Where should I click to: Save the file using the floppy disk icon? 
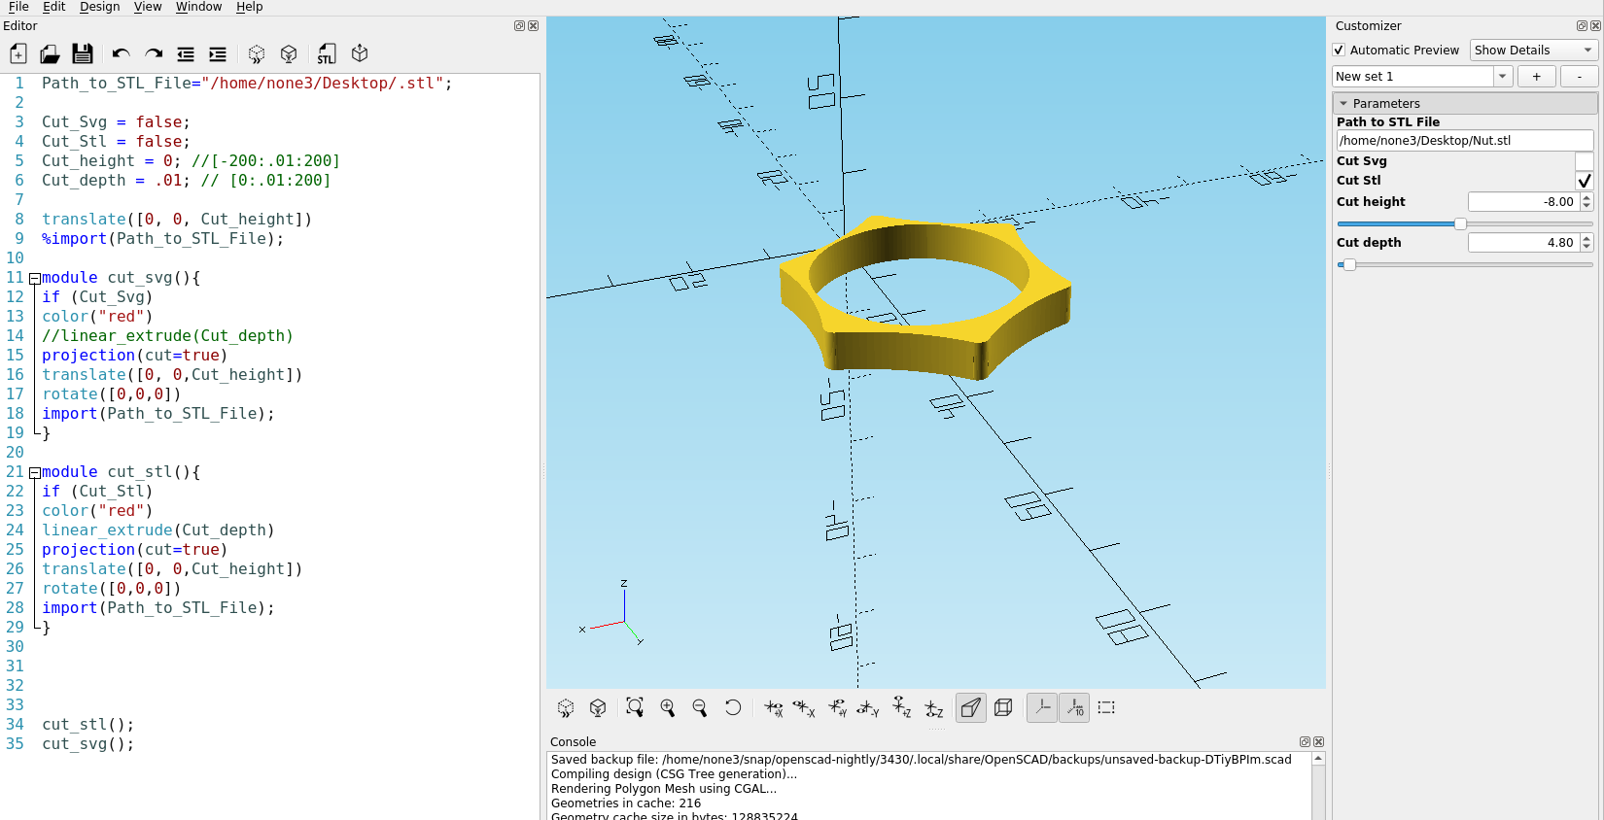83,54
